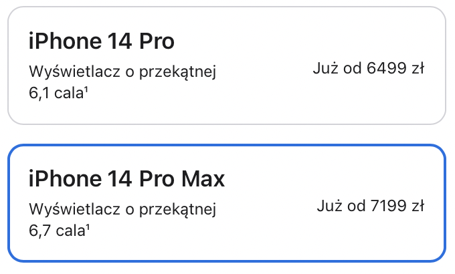The height and width of the screenshot is (274, 455).
Task: Click the number 6499 in the first price
Action: [x=387, y=68]
